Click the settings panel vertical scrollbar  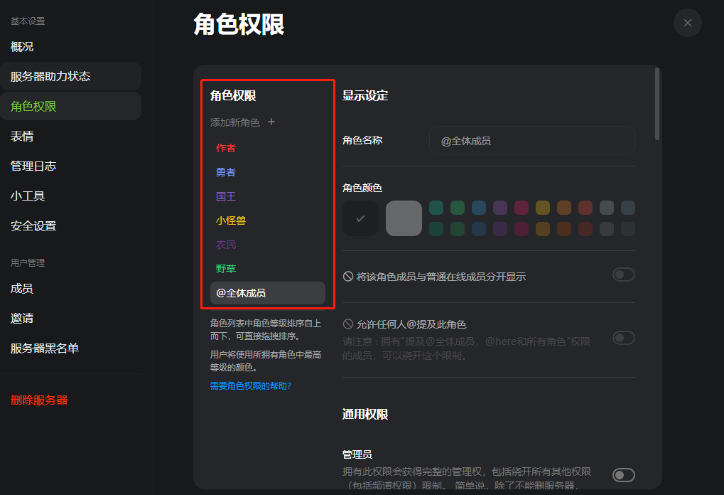(x=657, y=104)
